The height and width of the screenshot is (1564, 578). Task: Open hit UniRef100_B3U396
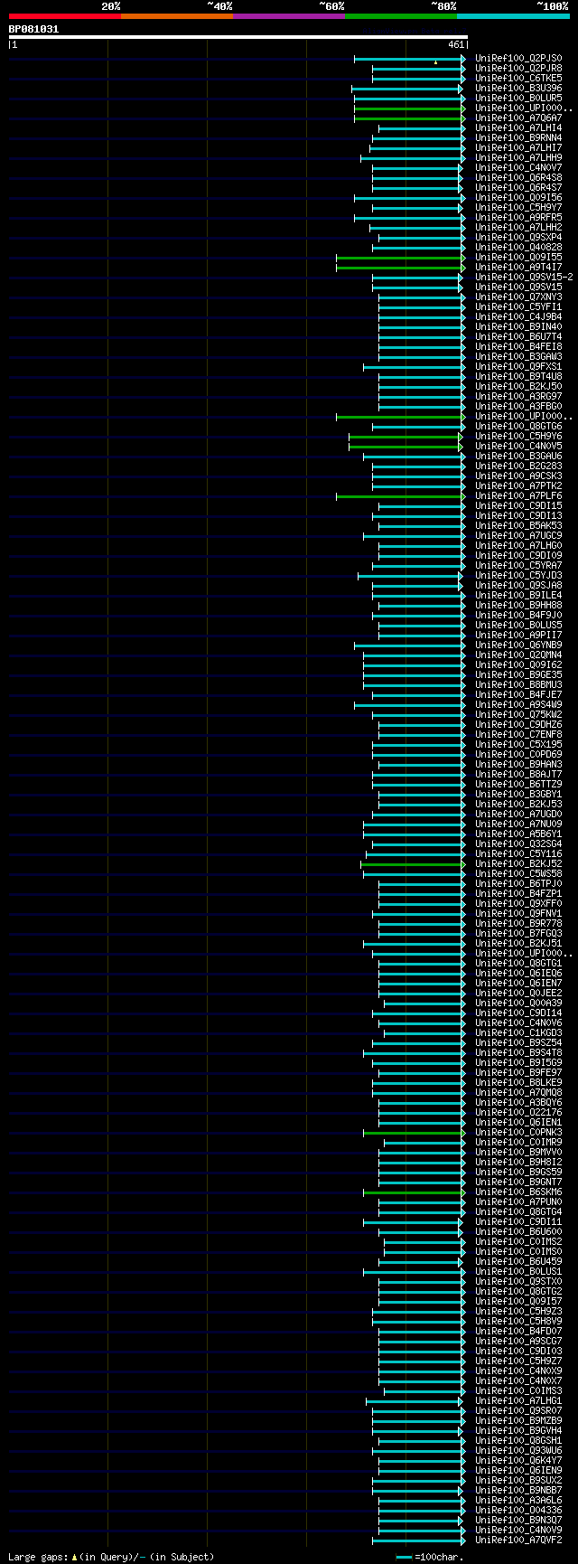point(518,88)
